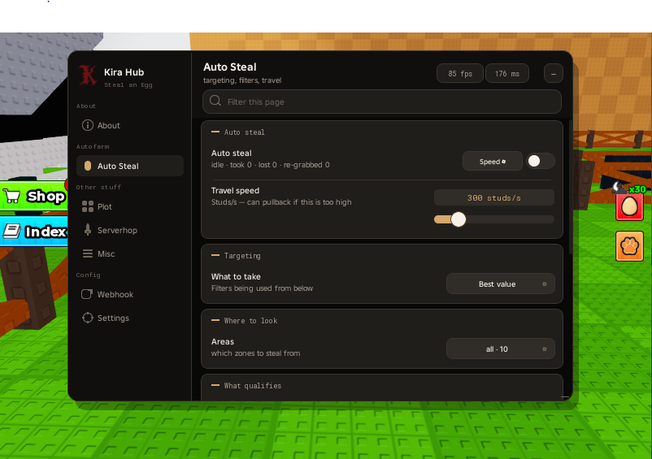Go to the About menu item
This screenshot has width=652, height=459.
tap(130, 125)
